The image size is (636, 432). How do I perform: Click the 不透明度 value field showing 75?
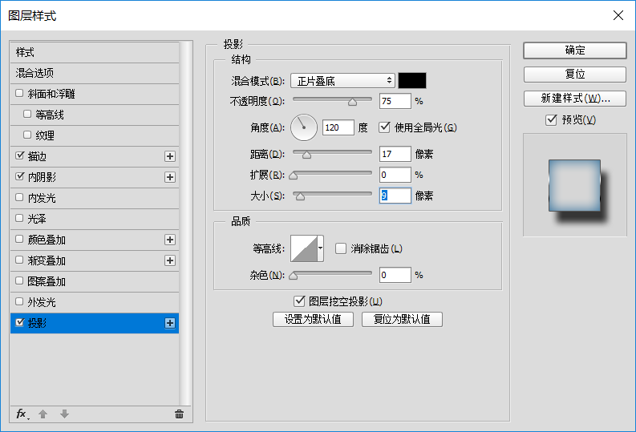(x=395, y=101)
